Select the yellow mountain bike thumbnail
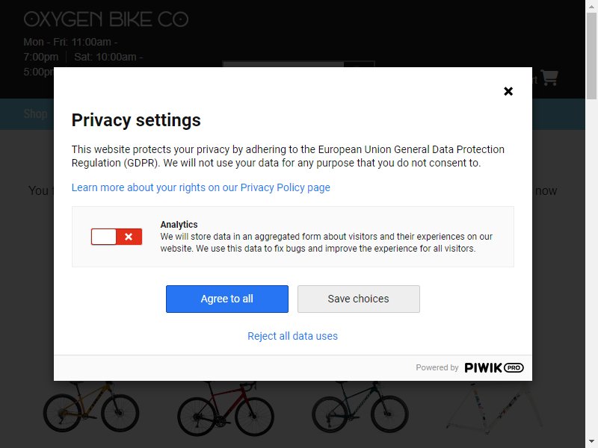598x448 pixels. (91, 408)
